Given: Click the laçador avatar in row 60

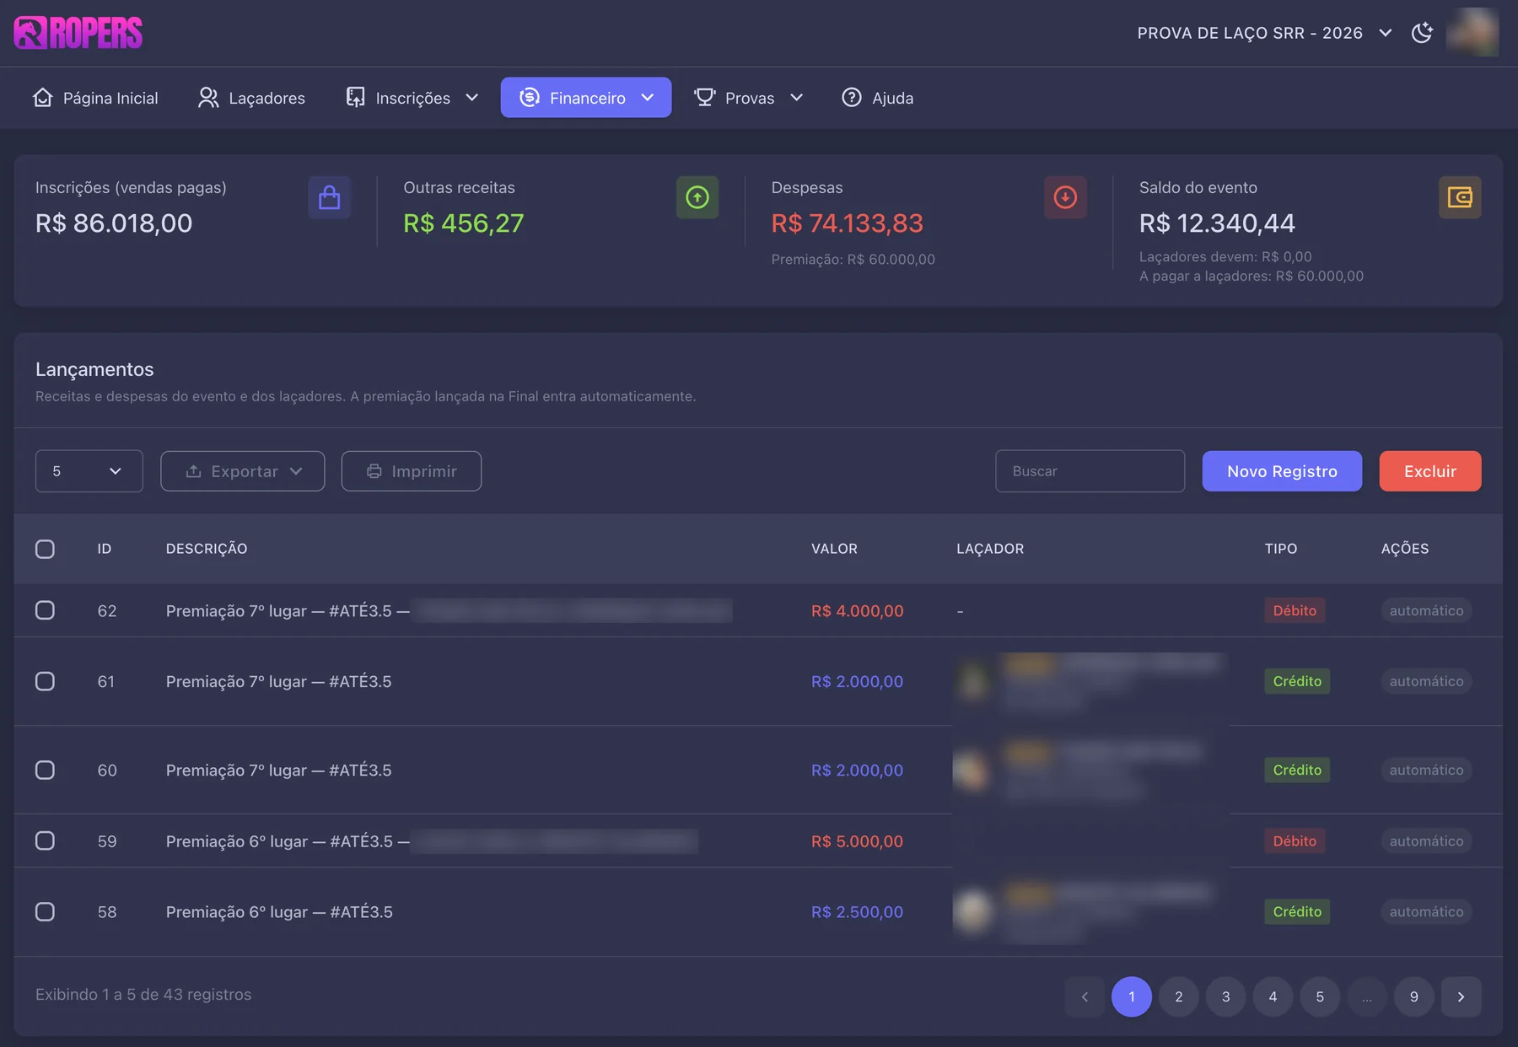Looking at the screenshot, I should tap(972, 770).
